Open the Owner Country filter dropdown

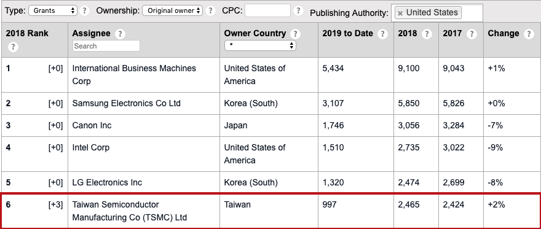pyautogui.click(x=260, y=45)
